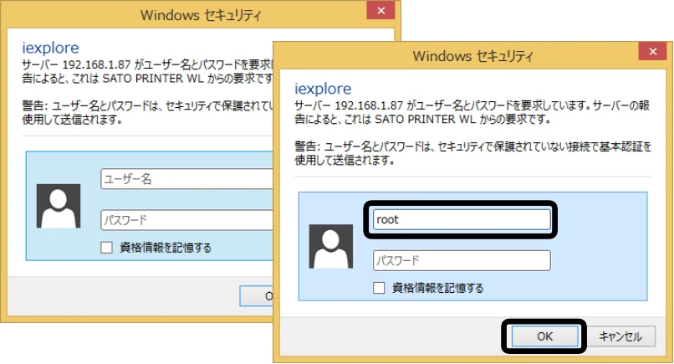Click iexplore heading in front dialog
The image size is (674, 364).
(x=323, y=89)
